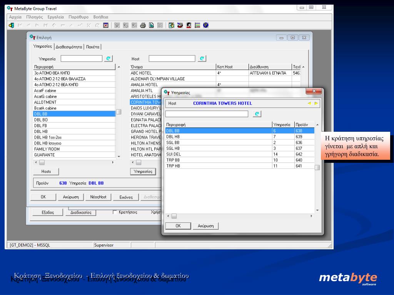
Task: Click previous host yellow left arrow
Action: 309,103
